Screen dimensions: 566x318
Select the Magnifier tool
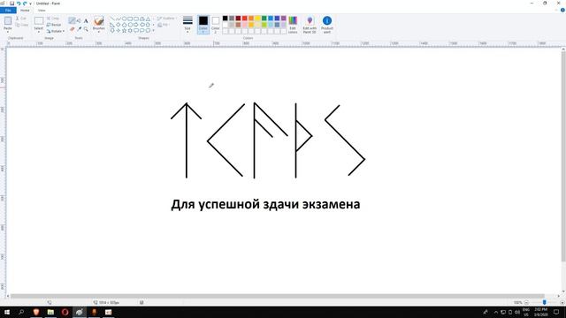pyautogui.click(x=86, y=29)
